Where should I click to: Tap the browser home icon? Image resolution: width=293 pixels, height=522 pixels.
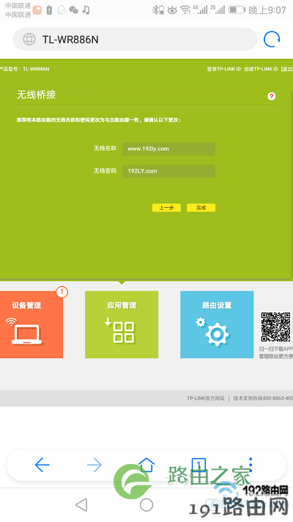pyautogui.click(x=146, y=464)
